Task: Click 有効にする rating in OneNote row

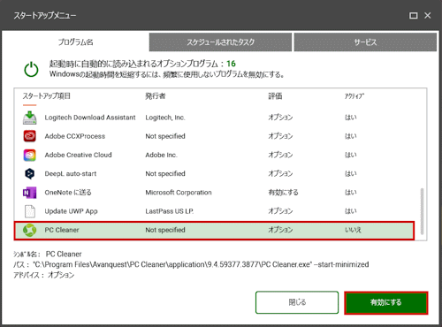Action: [283, 193]
